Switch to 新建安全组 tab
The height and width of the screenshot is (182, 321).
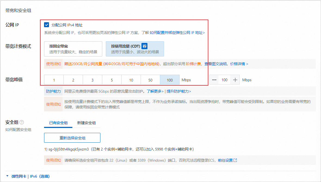[86, 123]
